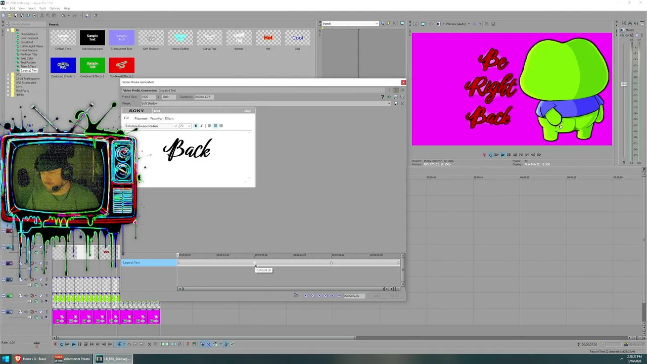The width and height of the screenshot is (647, 364).
Task: Set text alignment to center
Action: coord(215,126)
